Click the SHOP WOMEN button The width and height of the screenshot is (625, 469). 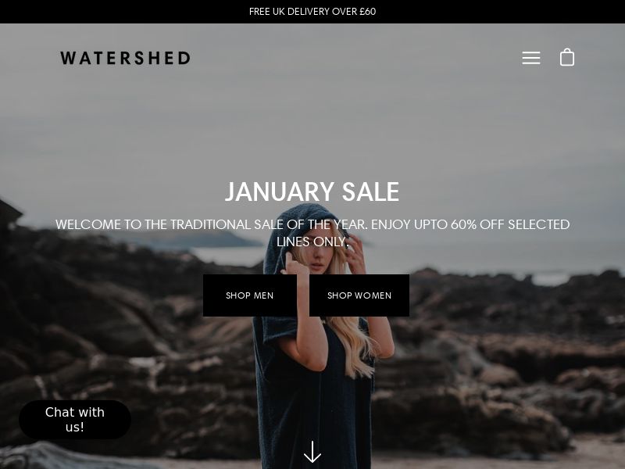(x=359, y=295)
